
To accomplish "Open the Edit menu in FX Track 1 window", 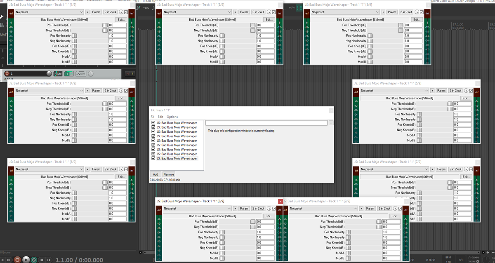I will click(x=160, y=117).
